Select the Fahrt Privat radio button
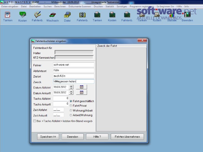 [71, 106]
